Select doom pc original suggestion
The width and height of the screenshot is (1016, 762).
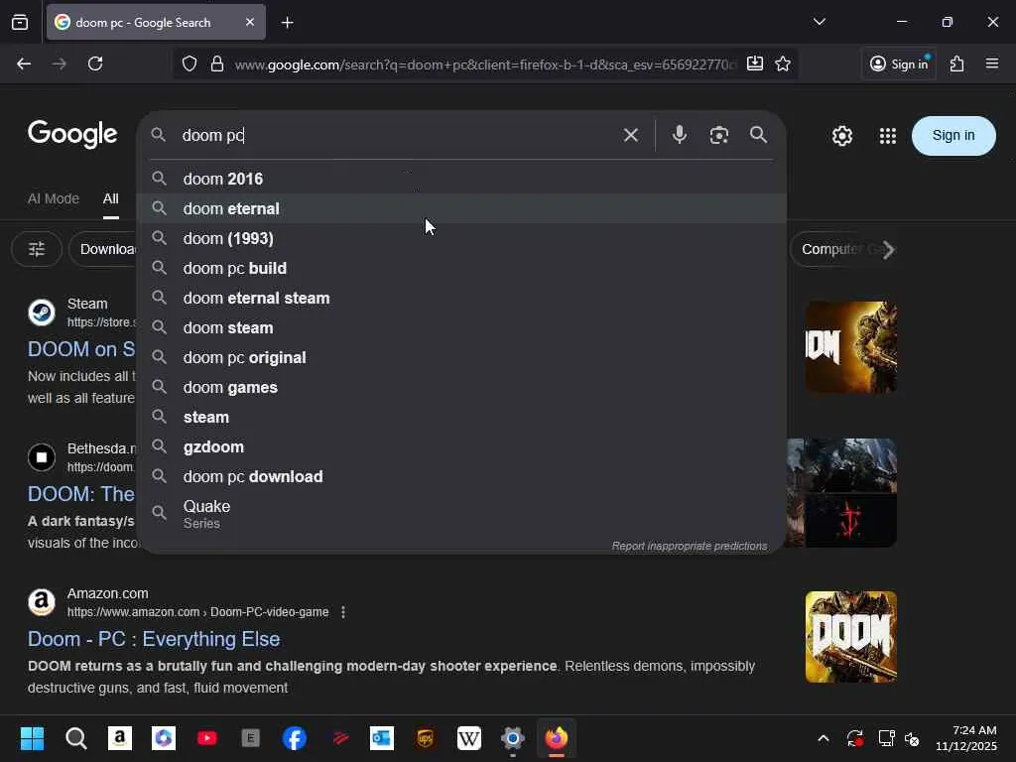[462, 357]
